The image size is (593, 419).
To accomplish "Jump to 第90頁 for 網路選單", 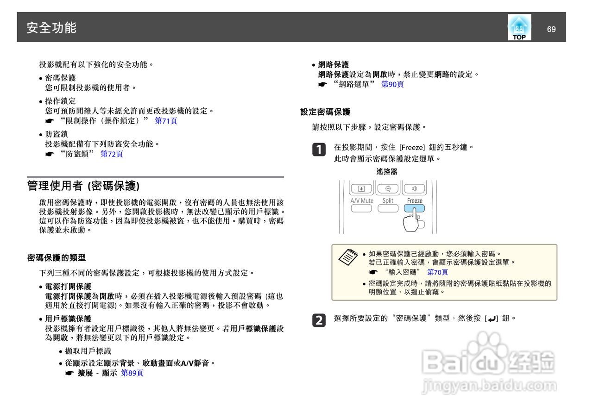I will (x=392, y=84).
